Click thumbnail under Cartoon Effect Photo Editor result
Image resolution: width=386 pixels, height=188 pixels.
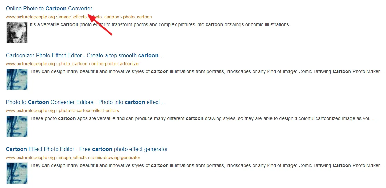click(17, 173)
